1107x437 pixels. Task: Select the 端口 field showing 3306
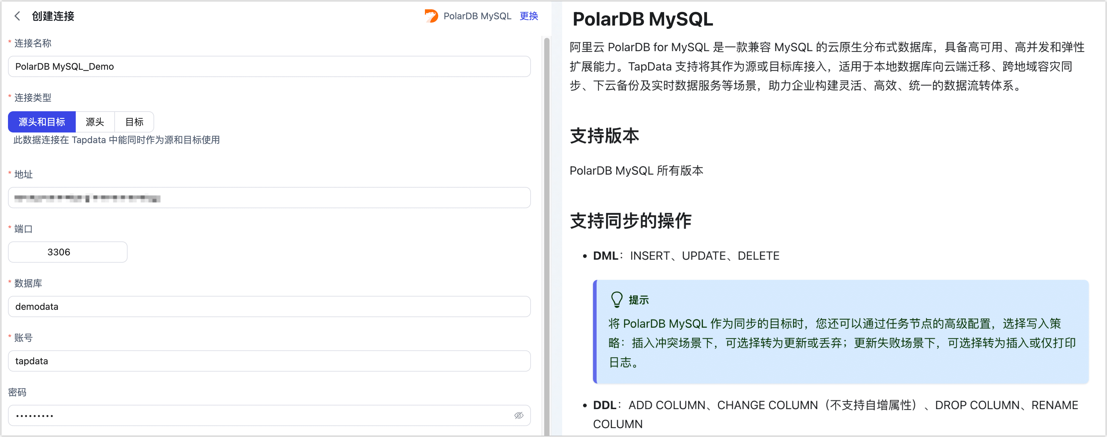[67, 252]
